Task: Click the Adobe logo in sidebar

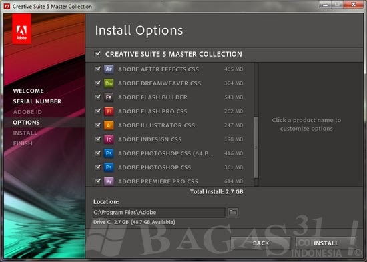Action: pyautogui.click(x=21, y=29)
